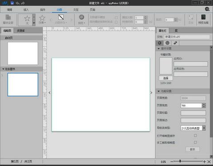Screen dimensions: 213x166
Task: Click the preview play icon
Action: pos(82,17)
